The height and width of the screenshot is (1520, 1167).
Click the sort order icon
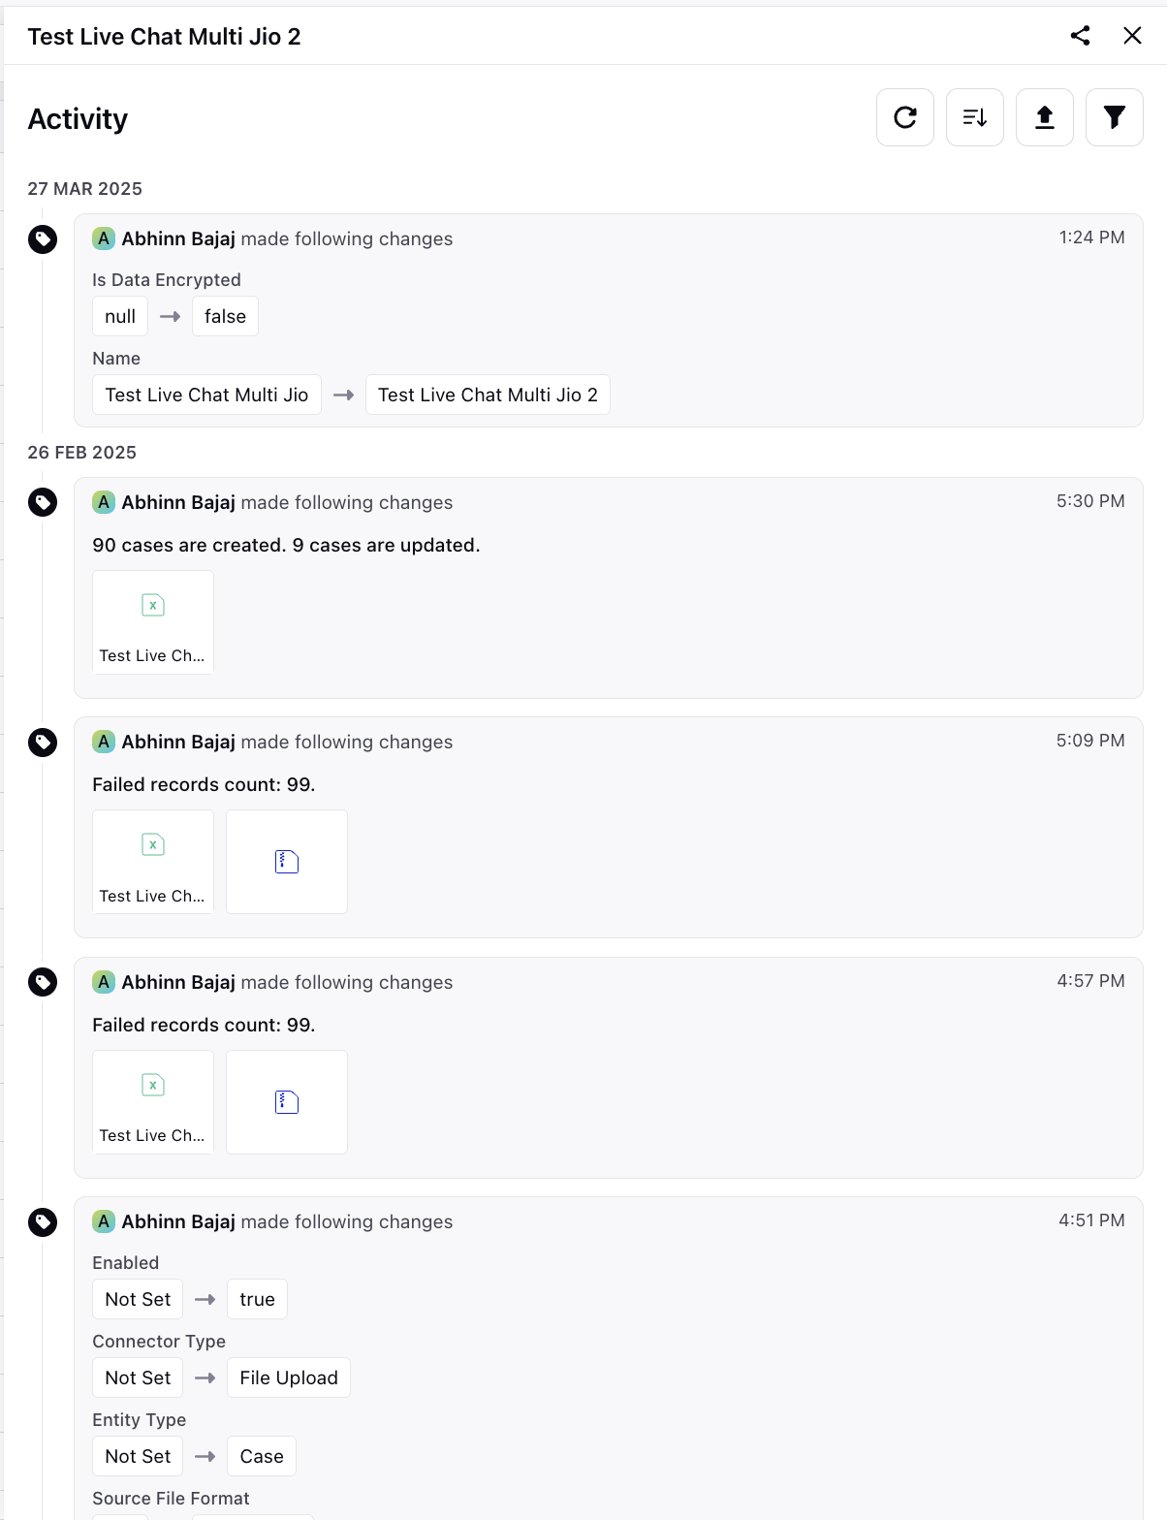[x=975, y=117]
